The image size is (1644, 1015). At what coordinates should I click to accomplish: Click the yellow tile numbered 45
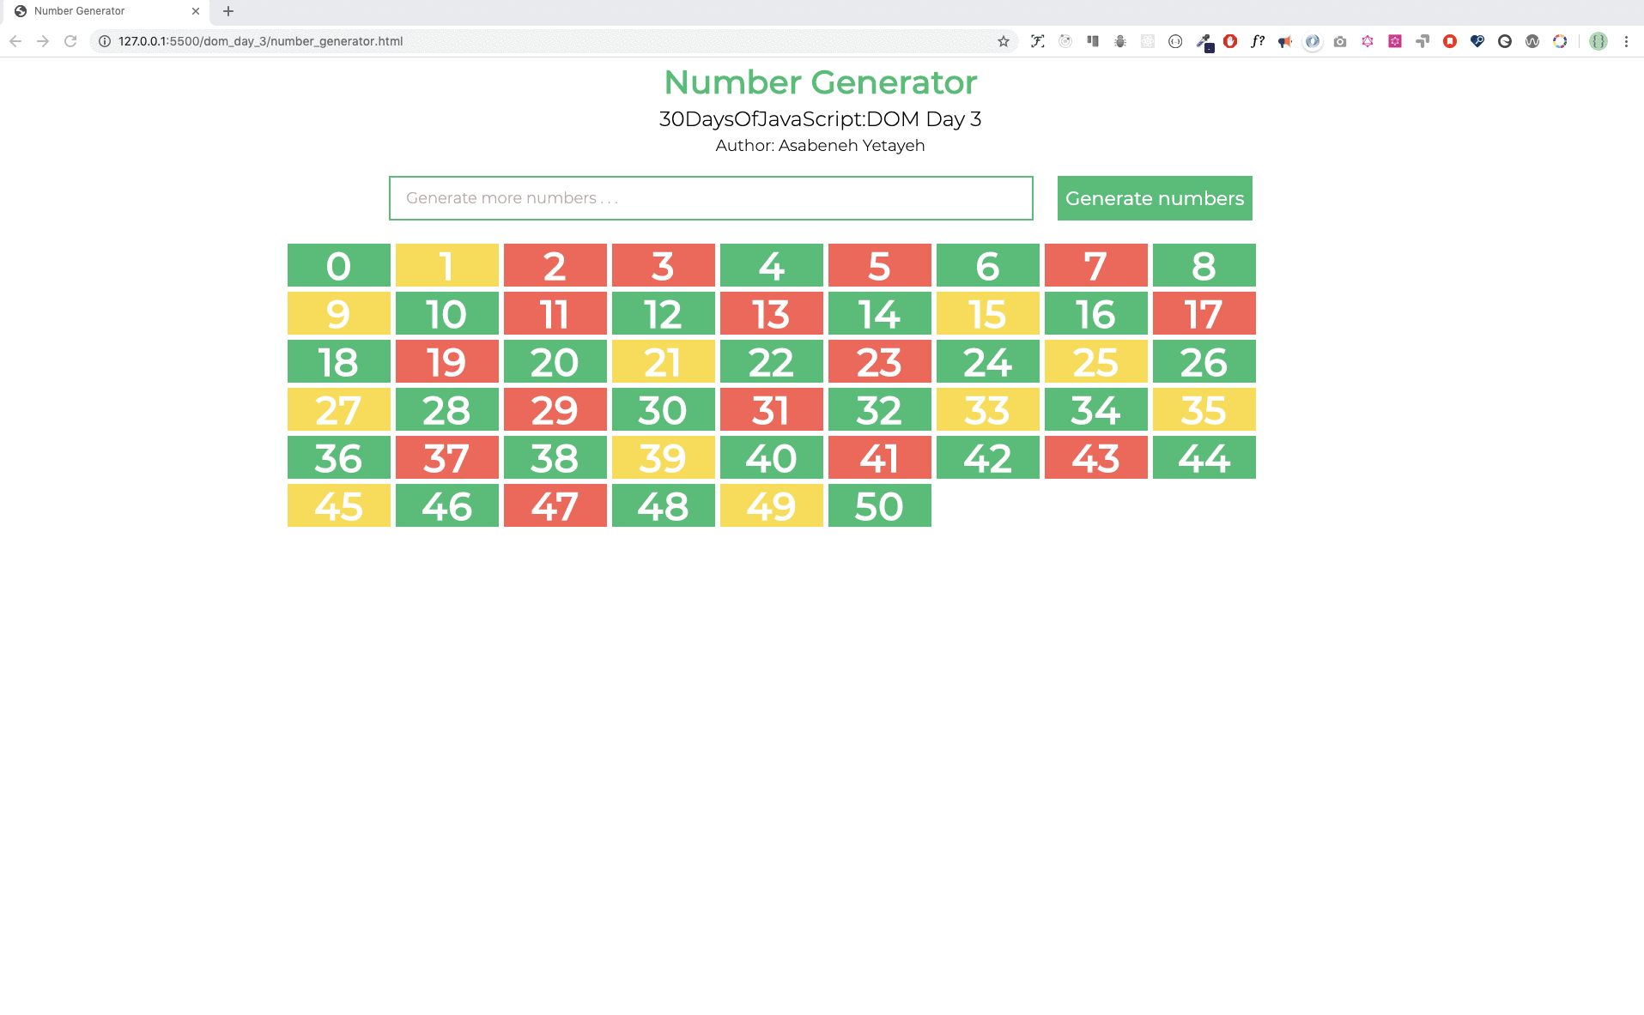[338, 505]
